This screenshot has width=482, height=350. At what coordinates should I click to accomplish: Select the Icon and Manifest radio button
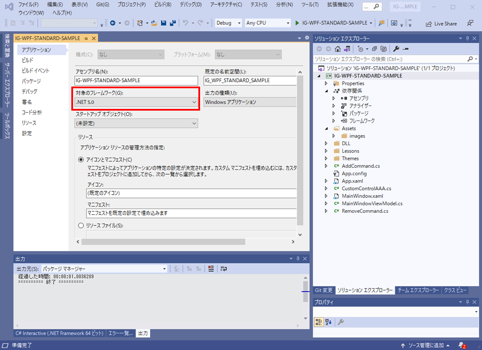click(x=81, y=160)
